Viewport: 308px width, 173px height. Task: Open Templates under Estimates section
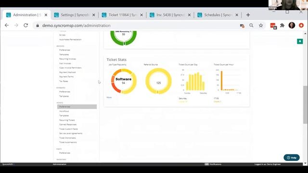point(64,96)
